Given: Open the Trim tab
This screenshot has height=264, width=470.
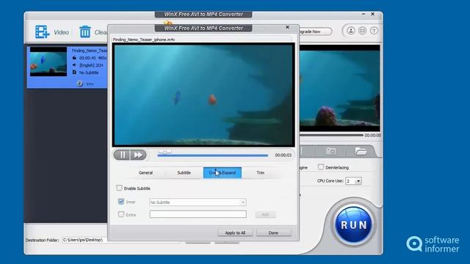Looking at the screenshot, I should click(x=260, y=173).
